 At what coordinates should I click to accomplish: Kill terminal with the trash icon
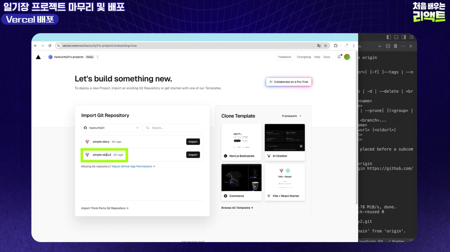click(396, 46)
